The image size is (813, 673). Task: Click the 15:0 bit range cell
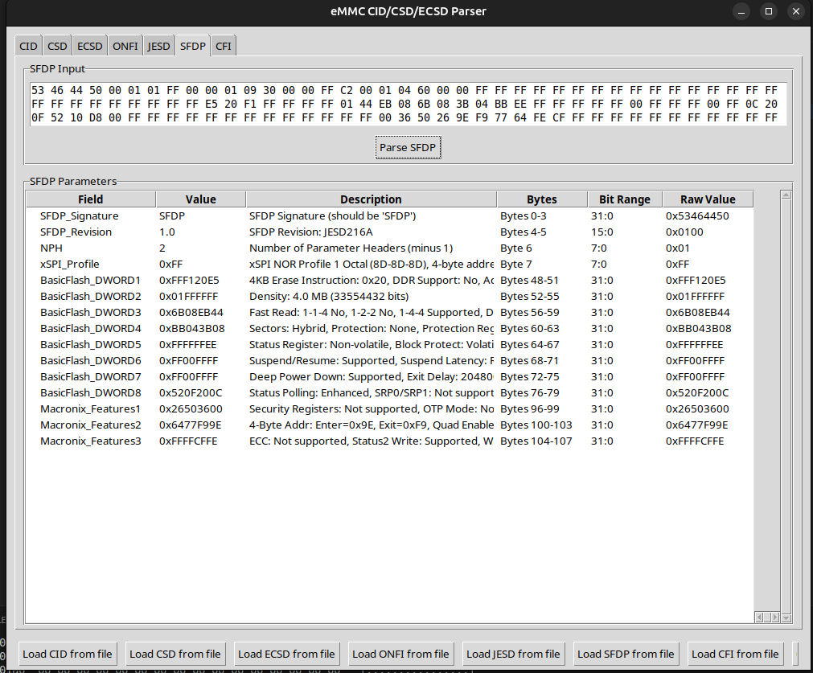(602, 232)
